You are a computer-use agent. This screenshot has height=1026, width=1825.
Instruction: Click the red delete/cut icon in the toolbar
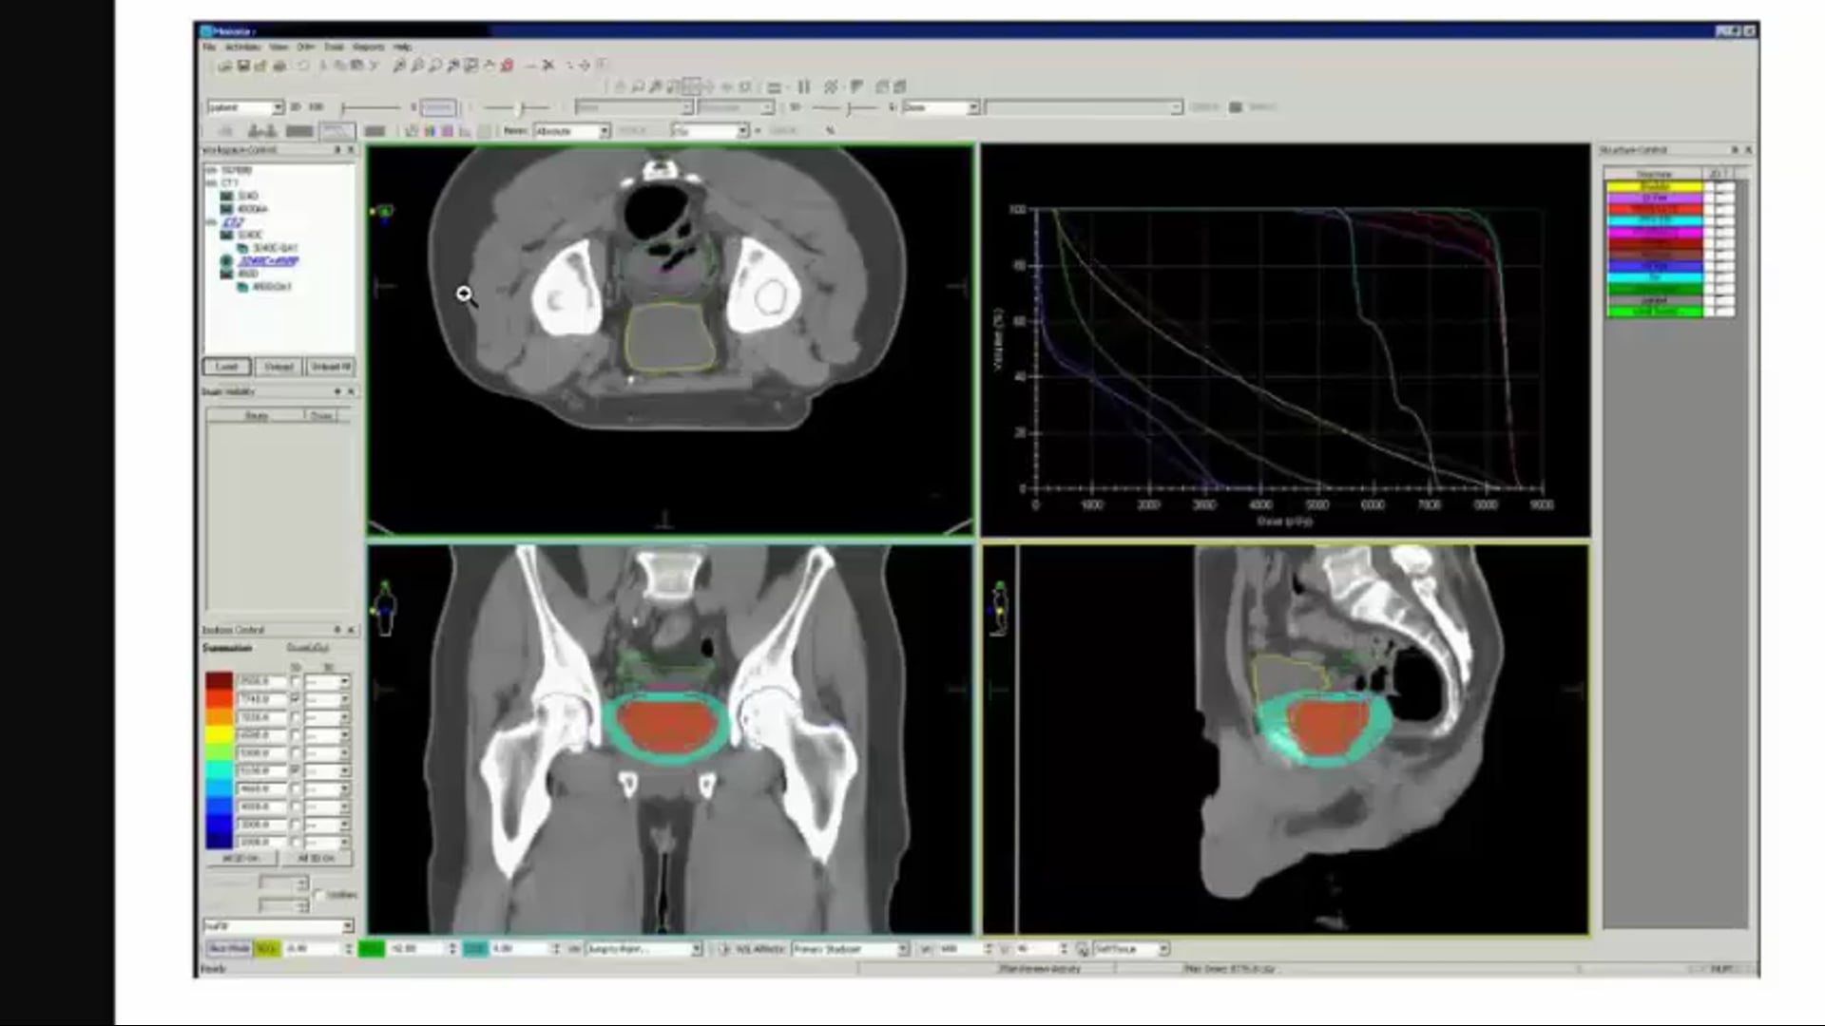[x=507, y=65]
